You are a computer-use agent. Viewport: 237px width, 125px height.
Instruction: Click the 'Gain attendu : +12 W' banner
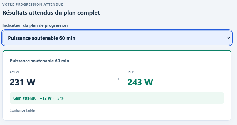click(117, 98)
